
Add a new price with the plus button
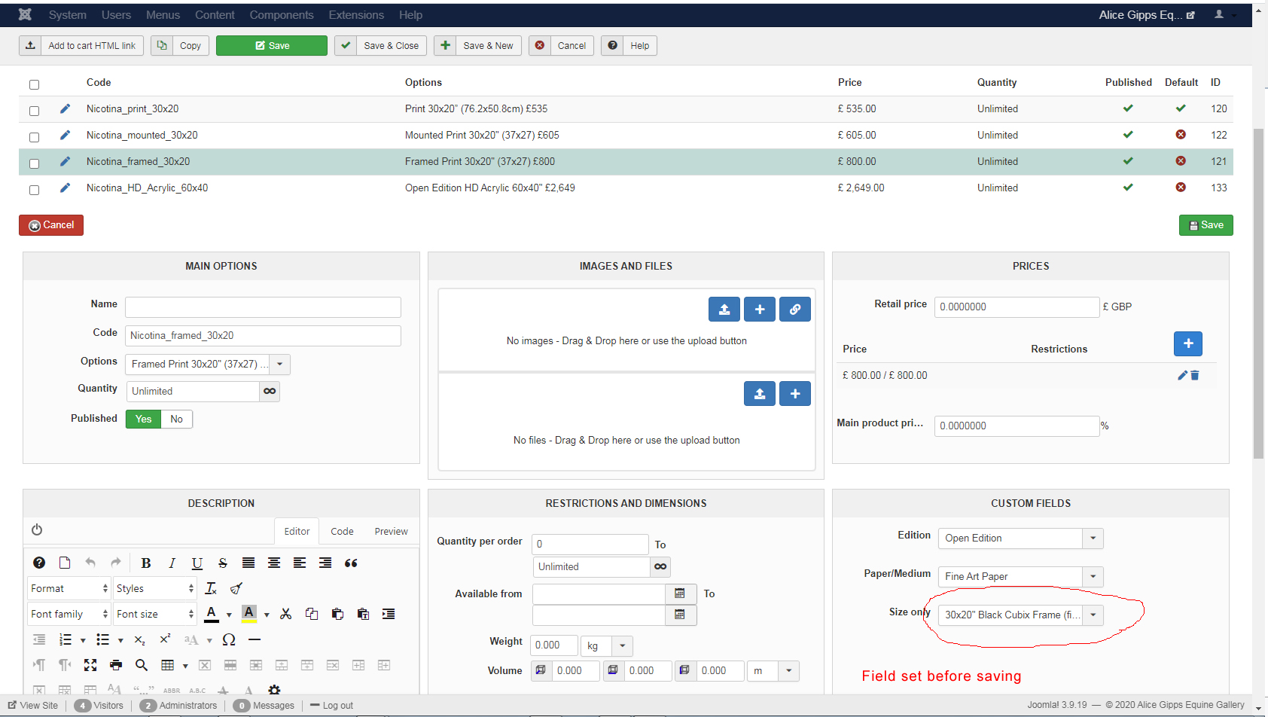coord(1188,343)
